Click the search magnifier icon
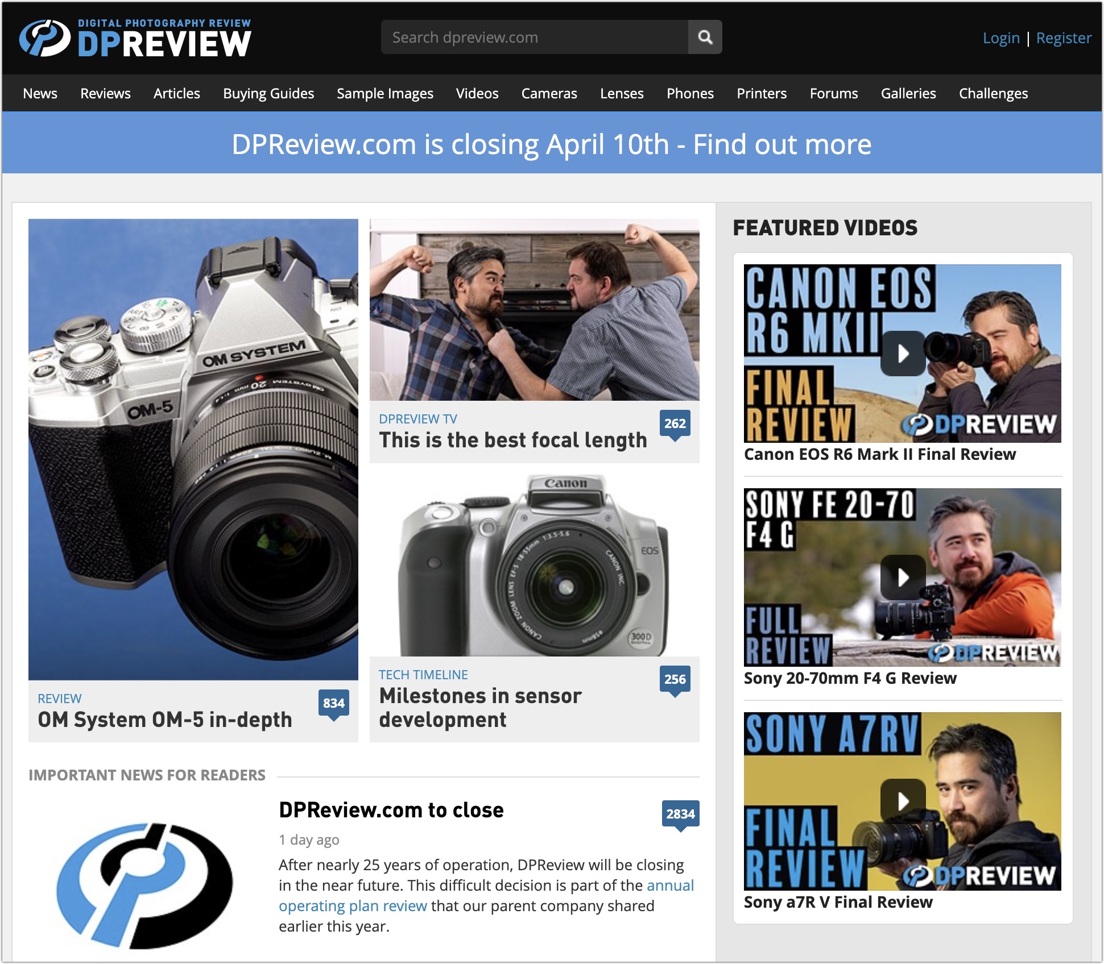Screen dimensions: 1104x964 point(705,38)
